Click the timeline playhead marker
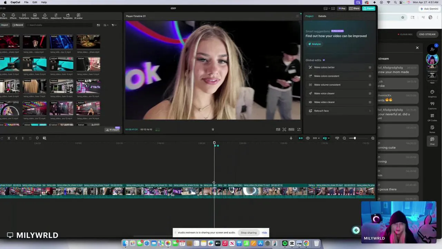 [214, 143]
